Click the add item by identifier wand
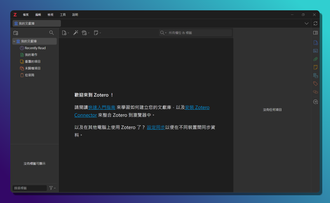Viewport: 330px width, 203px height. pyautogui.click(x=75, y=33)
